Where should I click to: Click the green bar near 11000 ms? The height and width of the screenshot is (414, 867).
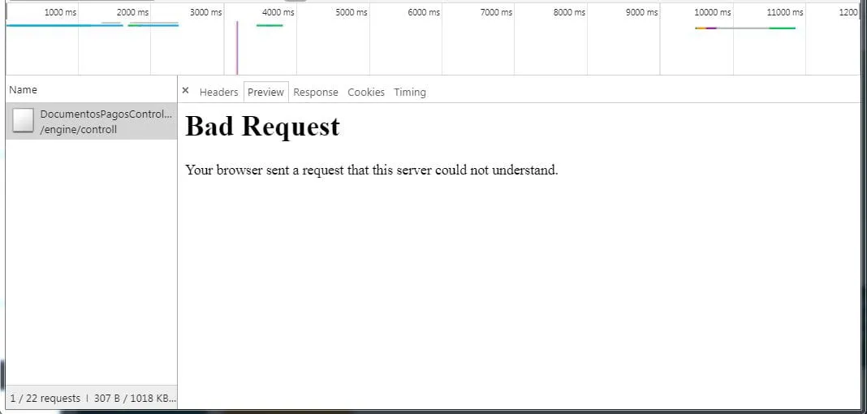tap(782, 28)
